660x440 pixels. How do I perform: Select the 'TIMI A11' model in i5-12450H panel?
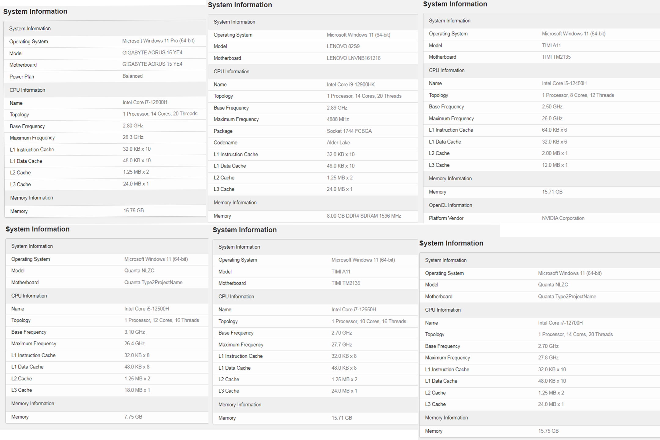tap(551, 46)
